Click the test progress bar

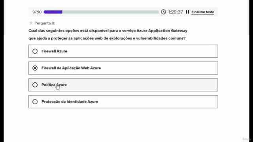tap(101, 12)
